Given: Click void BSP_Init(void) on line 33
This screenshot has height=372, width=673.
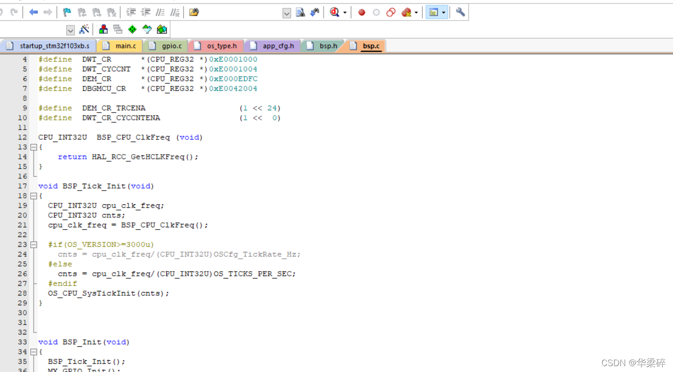Looking at the screenshot, I should [x=84, y=342].
